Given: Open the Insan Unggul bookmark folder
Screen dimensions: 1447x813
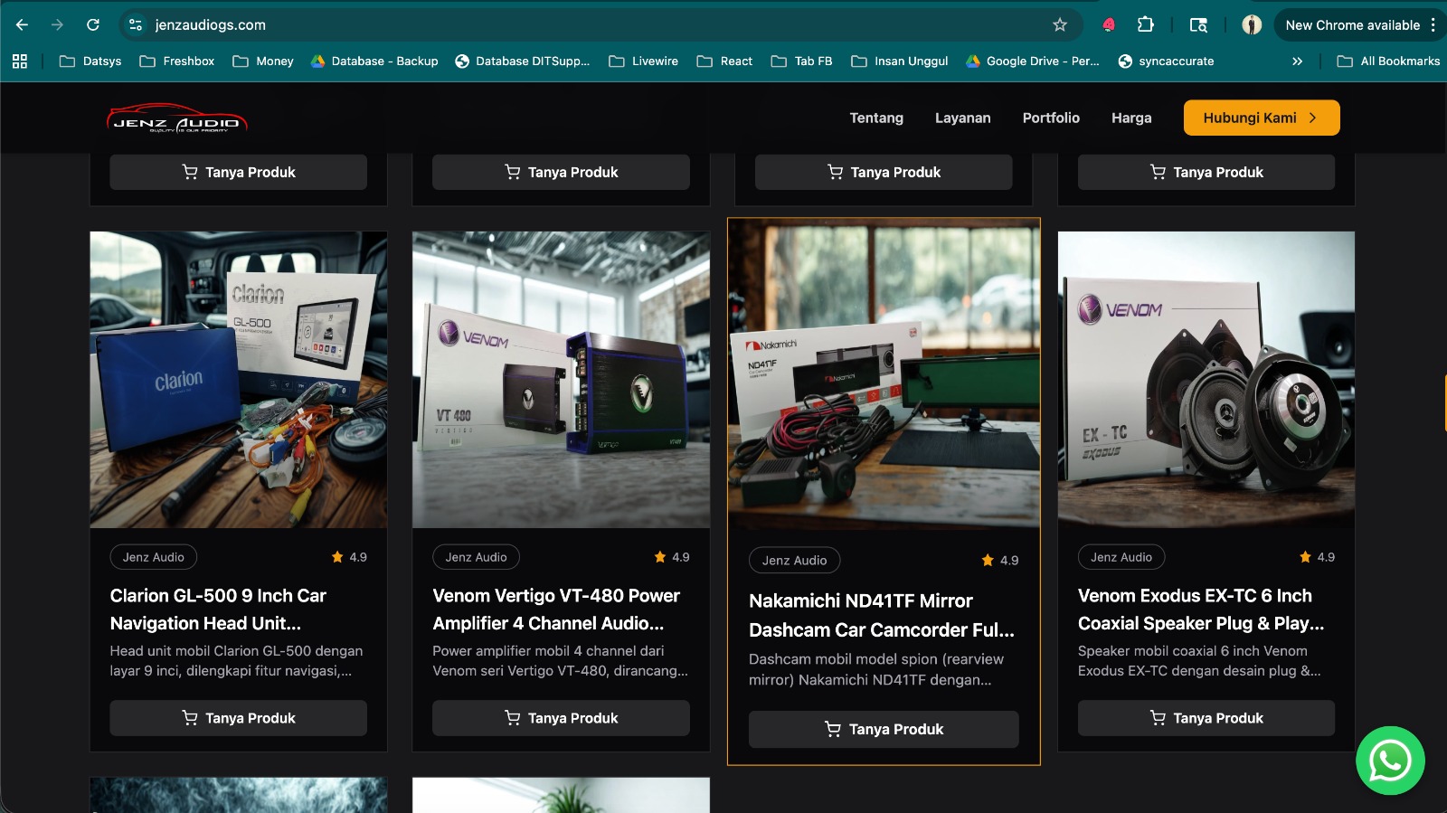Looking at the screenshot, I should 900,61.
